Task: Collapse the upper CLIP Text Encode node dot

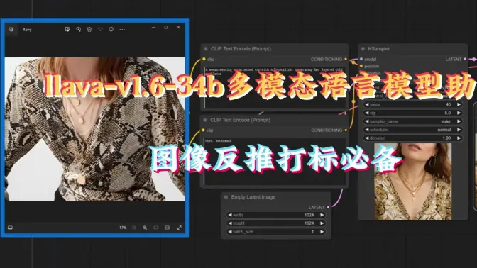Action: pos(206,49)
